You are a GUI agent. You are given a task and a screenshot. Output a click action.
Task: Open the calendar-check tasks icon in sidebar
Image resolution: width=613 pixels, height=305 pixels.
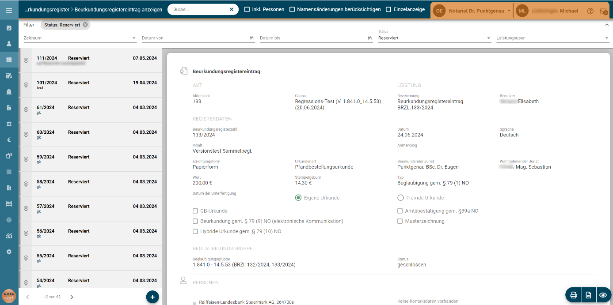[9, 28]
